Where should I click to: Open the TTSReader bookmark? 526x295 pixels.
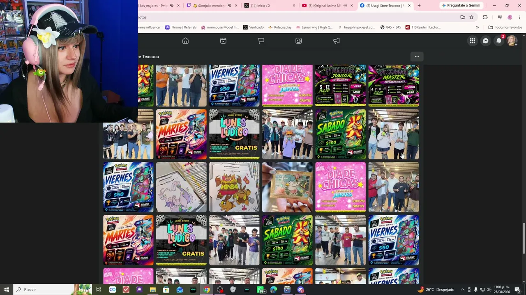coord(423,27)
